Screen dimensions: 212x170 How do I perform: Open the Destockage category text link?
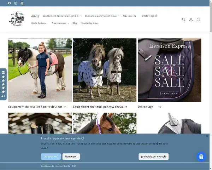145,107
